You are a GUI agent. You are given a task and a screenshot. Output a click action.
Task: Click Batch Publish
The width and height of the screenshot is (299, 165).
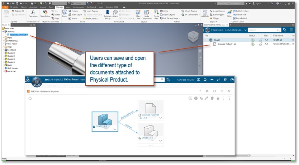pyautogui.click(x=240, y=18)
